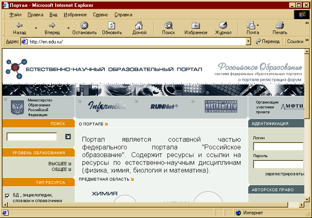Screen dimensions: 312x218
Task: Follow the 'регистрация' link
Action: [x=273, y=80]
